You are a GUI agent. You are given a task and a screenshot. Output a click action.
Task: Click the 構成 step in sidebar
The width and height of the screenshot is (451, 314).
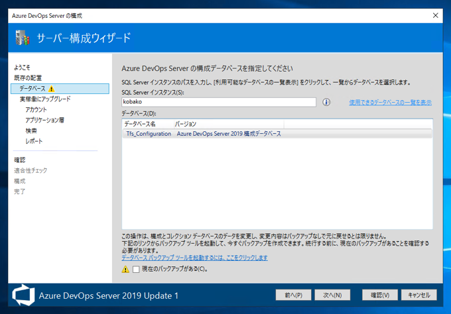20,181
